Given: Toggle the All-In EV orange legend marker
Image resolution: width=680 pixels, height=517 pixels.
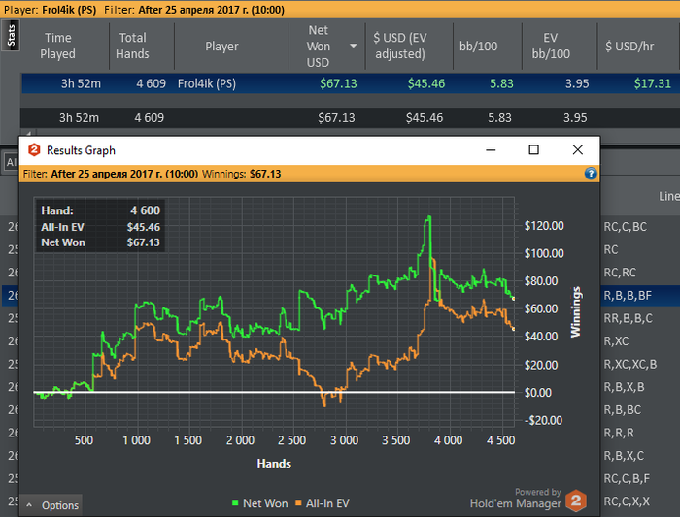Looking at the screenshot, I should (x=298, y=503).
